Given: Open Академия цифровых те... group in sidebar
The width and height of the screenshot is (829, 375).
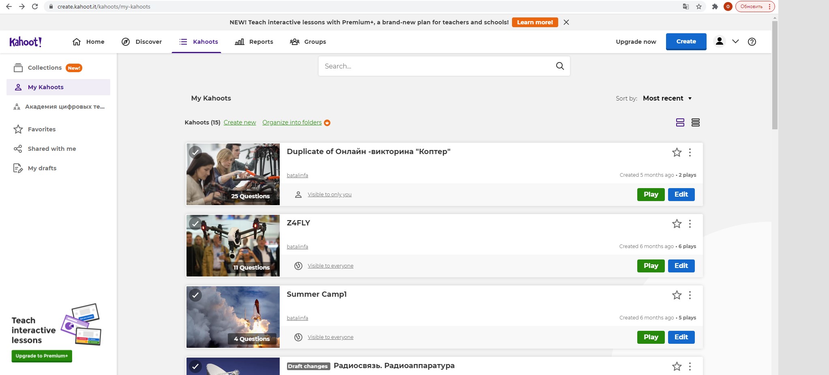Looking at the screenshot, I should [x=59, y=107].
